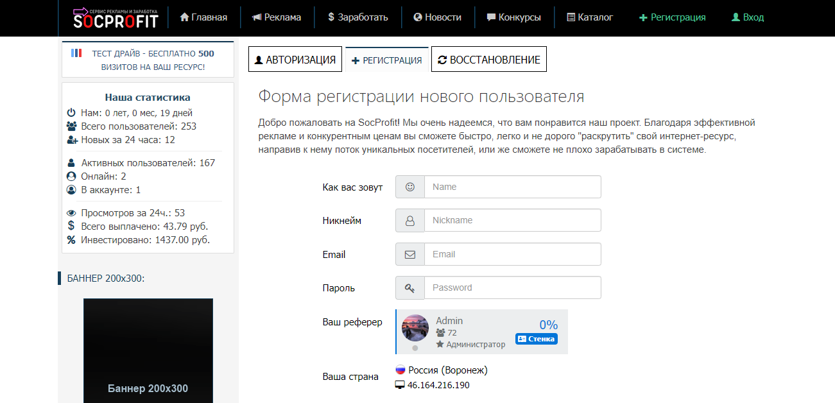Click the envelope icon beside the Email field

(410, 254)
